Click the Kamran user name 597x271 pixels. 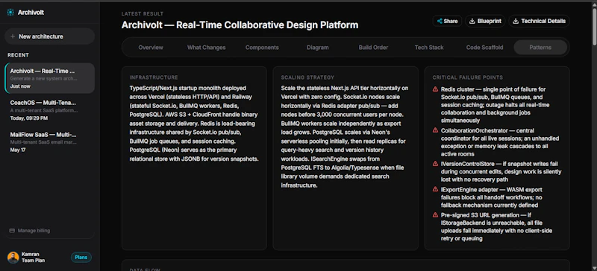pos(30,255)
